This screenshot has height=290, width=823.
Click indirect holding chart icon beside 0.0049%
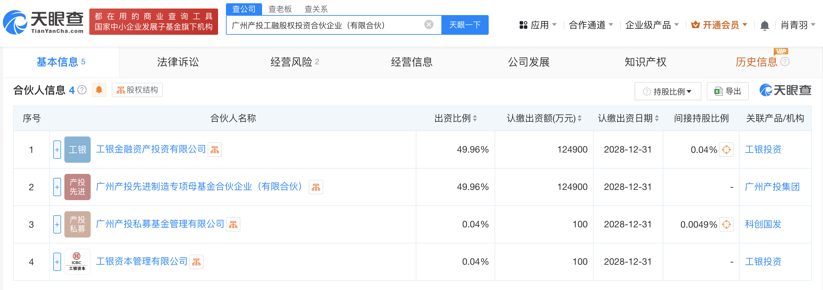(x=726, y=224)
